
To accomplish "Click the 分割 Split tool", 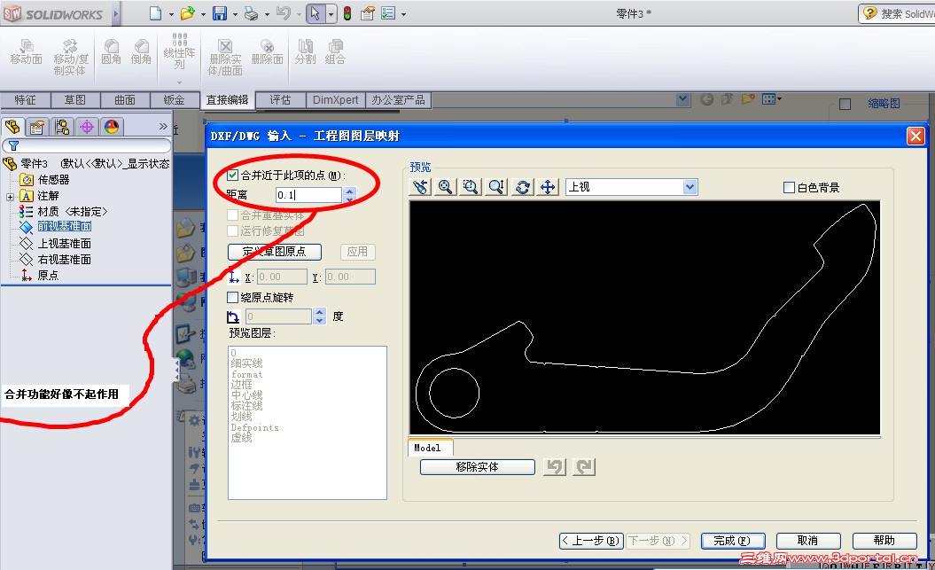I will pyautogui.click(x=305, y=52).
